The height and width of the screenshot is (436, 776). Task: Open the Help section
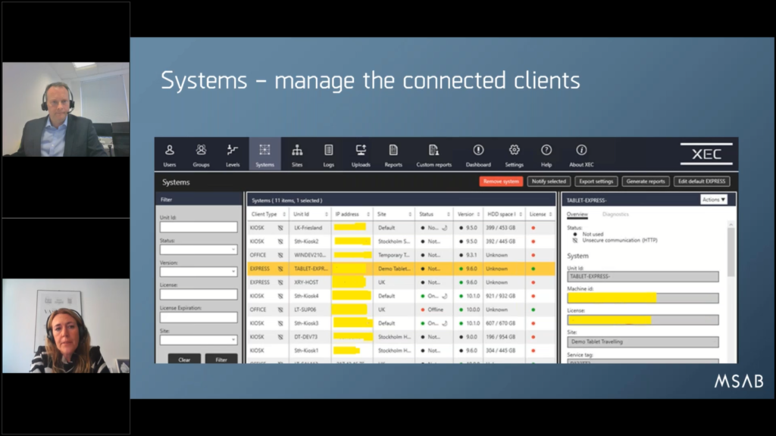tap(546, 155)
